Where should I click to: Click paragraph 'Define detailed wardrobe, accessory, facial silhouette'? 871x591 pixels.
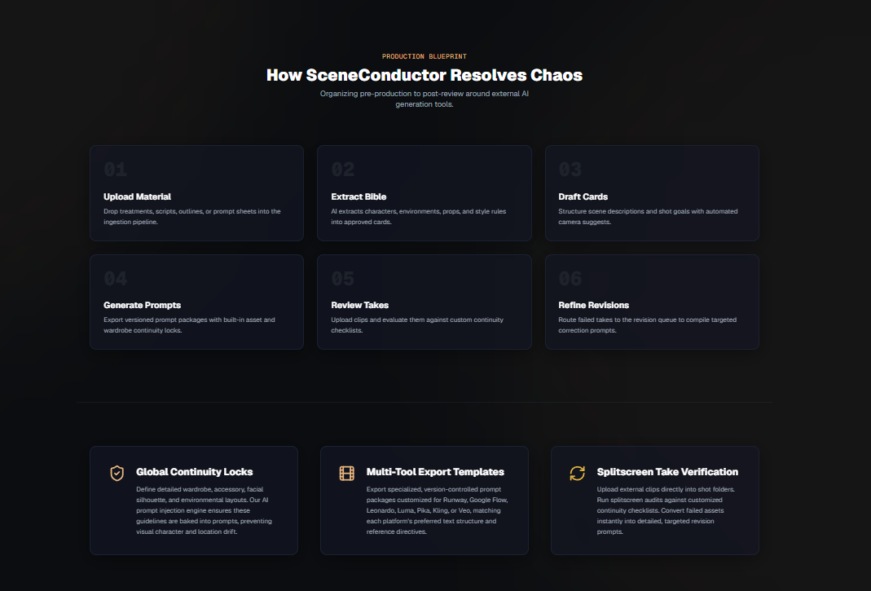[x=204, y=510]
